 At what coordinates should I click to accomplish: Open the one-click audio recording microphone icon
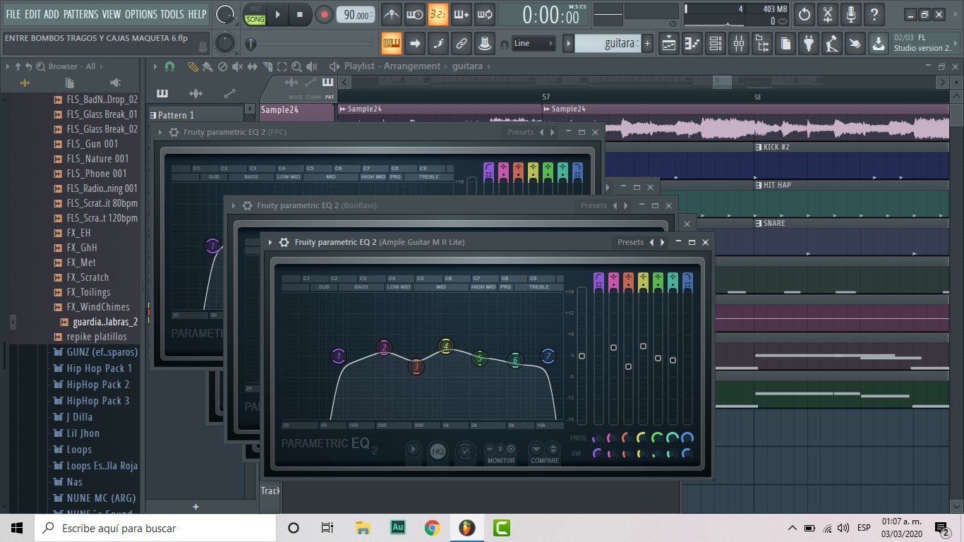[x=851, y=14]
